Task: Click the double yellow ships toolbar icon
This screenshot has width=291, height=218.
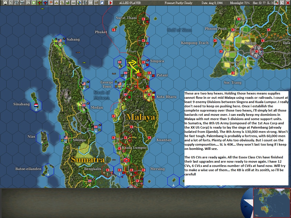Action: coord(62,3)
